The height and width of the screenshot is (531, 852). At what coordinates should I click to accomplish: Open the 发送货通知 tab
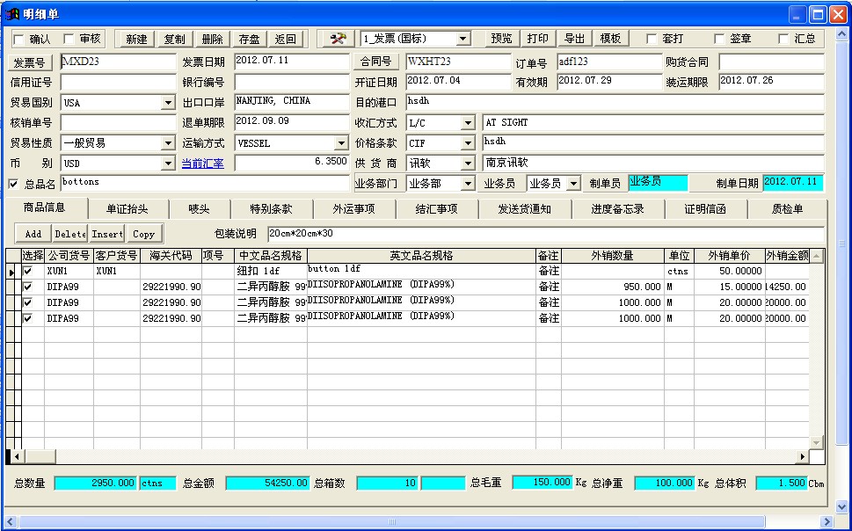tap(525, 209)
